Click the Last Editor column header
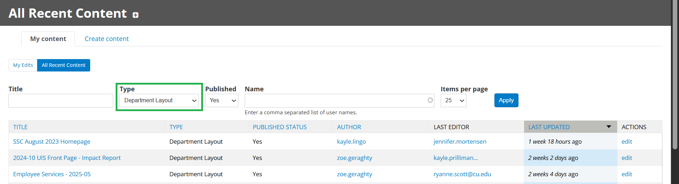679x184 pixels. click(451, 127)
